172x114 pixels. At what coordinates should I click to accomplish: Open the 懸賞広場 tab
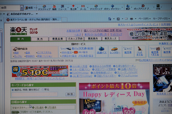click(x=58, y=39)
